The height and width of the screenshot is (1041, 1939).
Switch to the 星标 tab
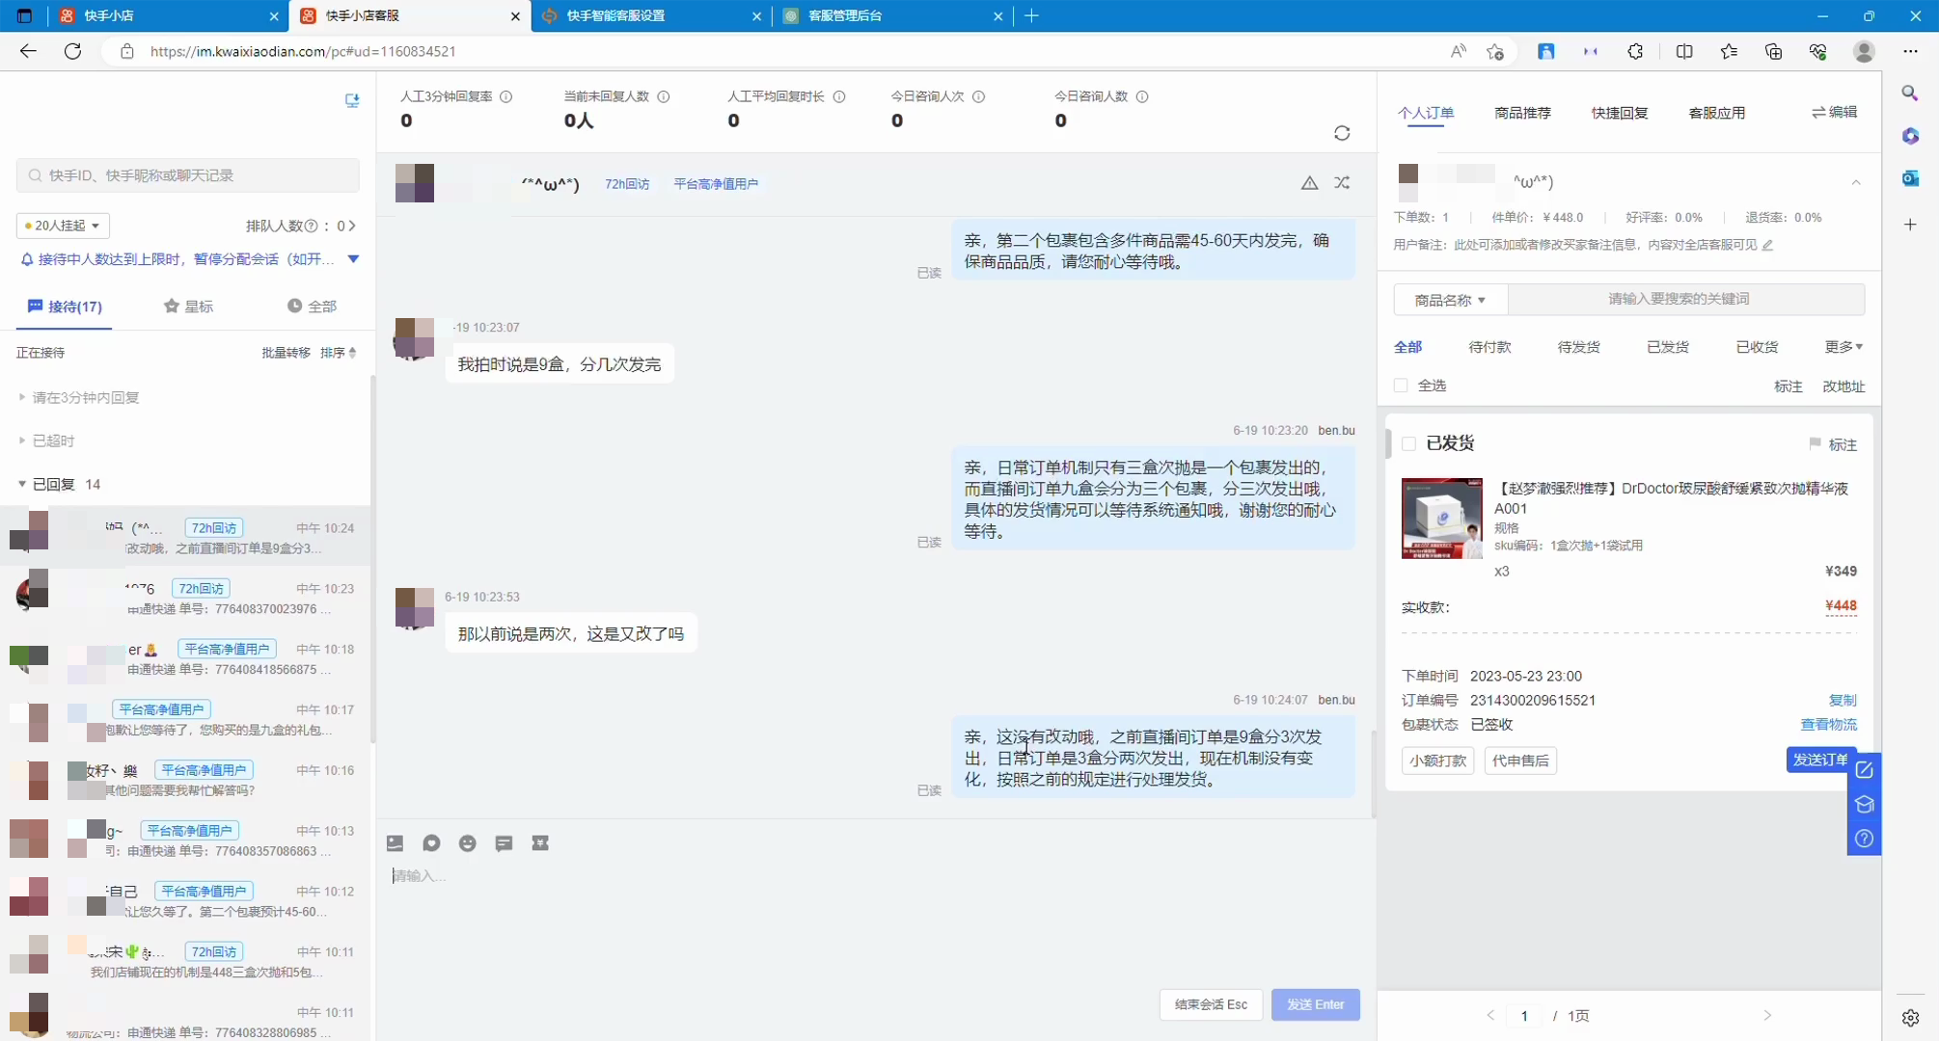(189, 307)
